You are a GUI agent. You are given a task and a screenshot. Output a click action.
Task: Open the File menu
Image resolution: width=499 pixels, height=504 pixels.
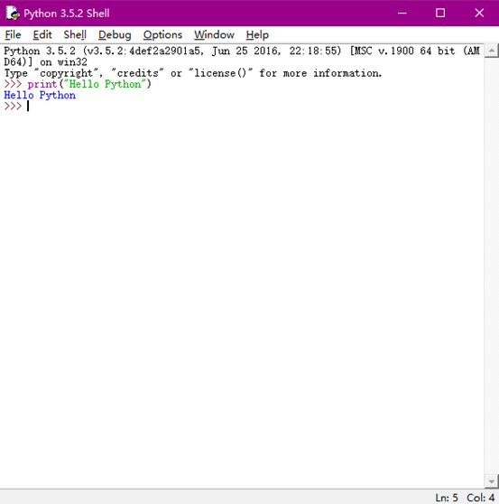(13, 34)
